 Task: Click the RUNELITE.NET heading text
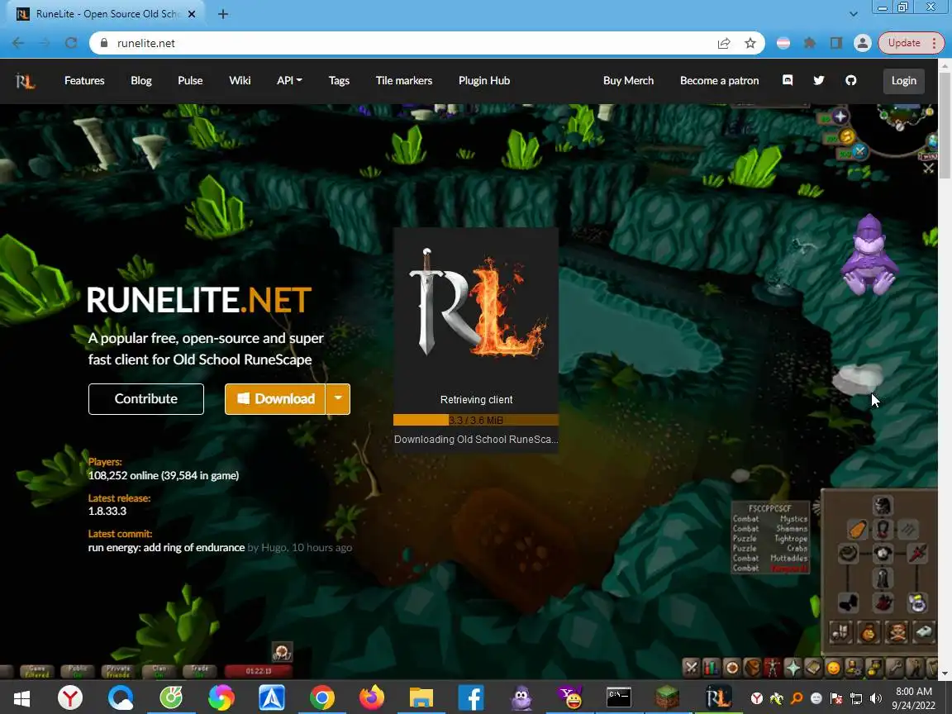pos(199,300)
